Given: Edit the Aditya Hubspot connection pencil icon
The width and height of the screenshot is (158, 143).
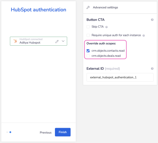Looking at the screenshot, I should 57,41.
